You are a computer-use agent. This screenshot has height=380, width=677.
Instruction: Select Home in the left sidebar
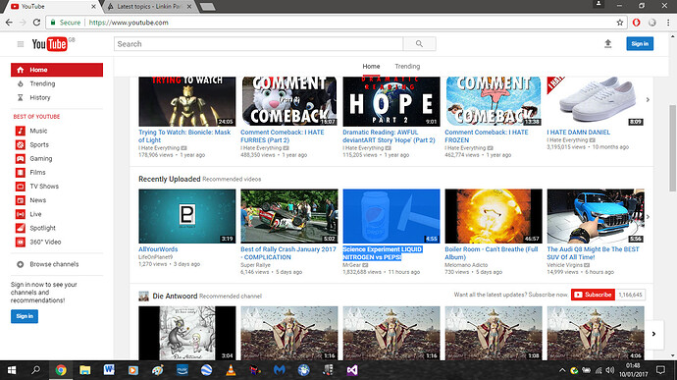pos(57,70)
